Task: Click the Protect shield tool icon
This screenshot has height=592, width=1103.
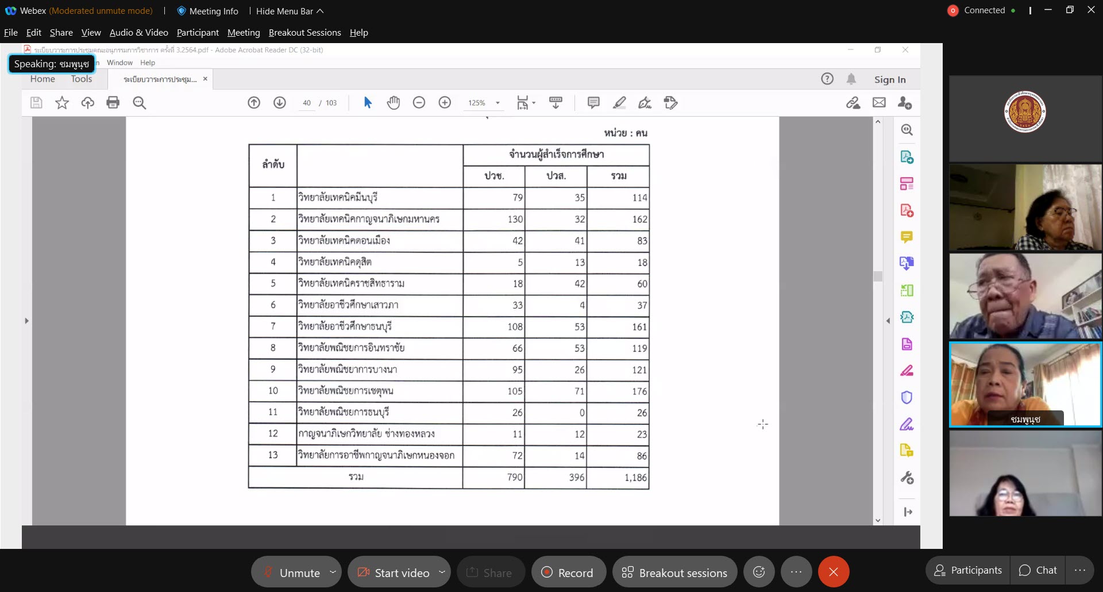Action: 907,397
